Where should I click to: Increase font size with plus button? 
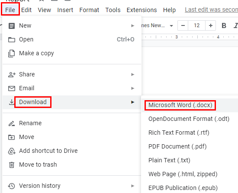pos(211,25)
